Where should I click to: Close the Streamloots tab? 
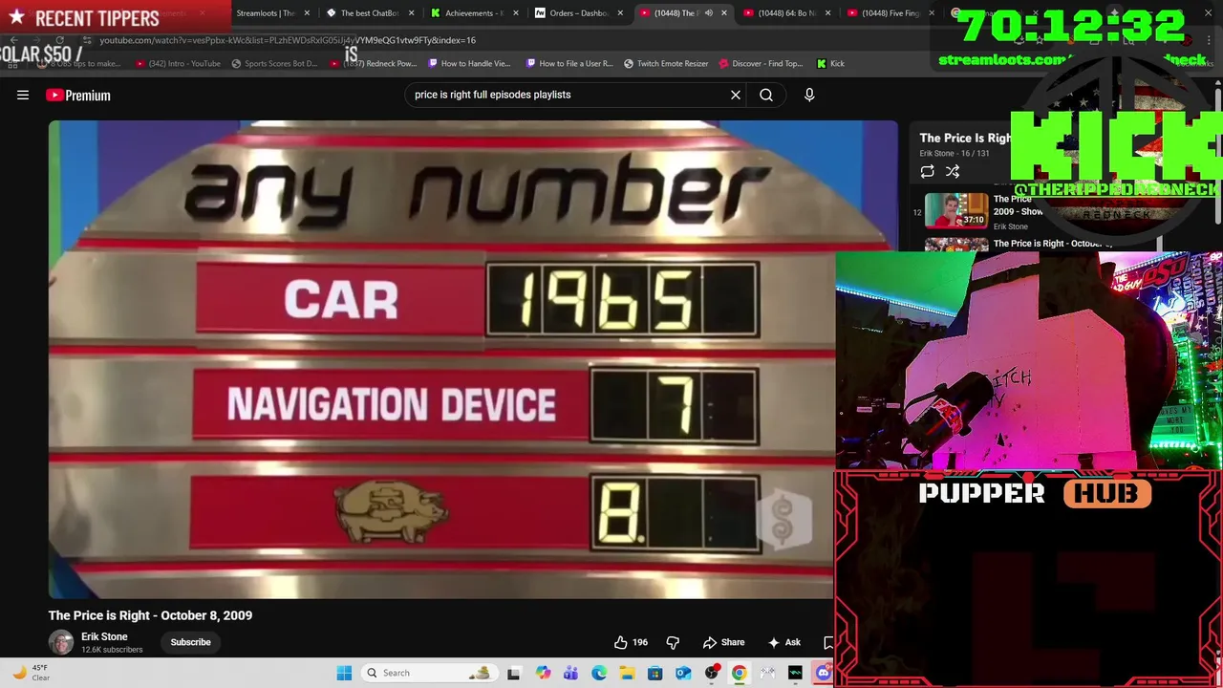point(307,13)
